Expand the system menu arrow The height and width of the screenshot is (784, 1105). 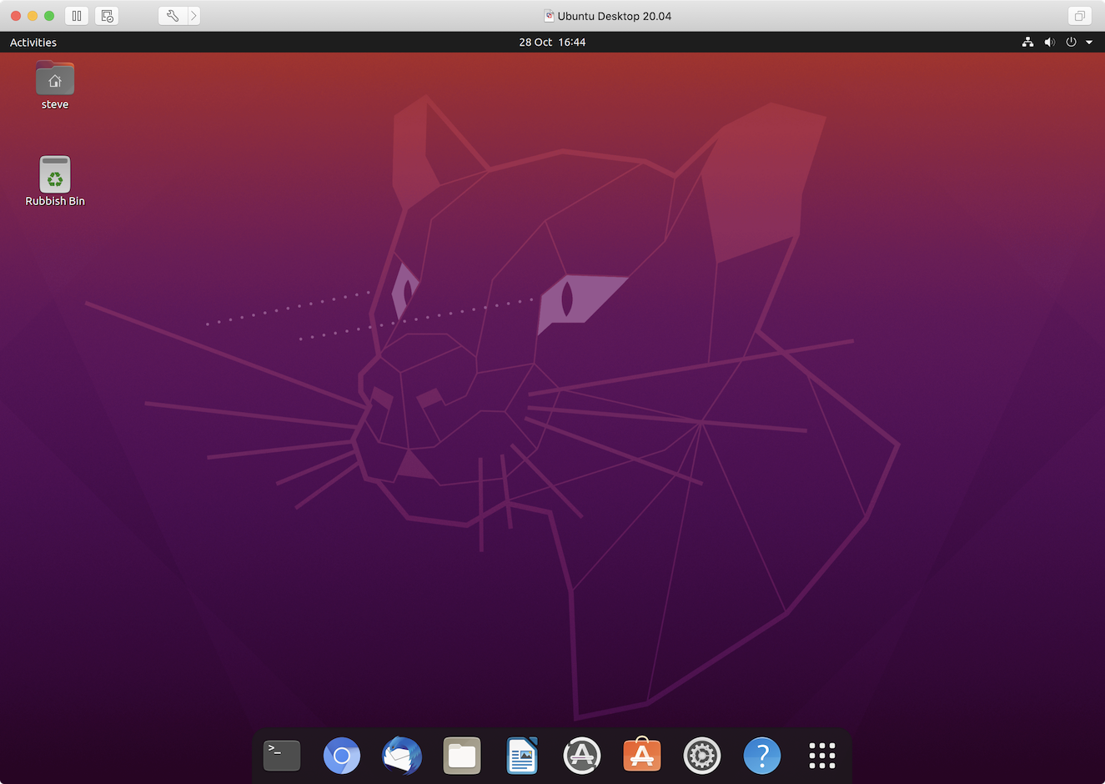[1089, 43]
